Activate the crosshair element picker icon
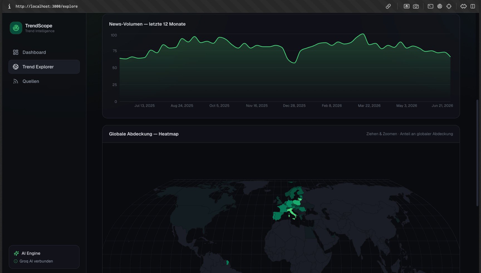Screen dimensions: 481x273 449,6
